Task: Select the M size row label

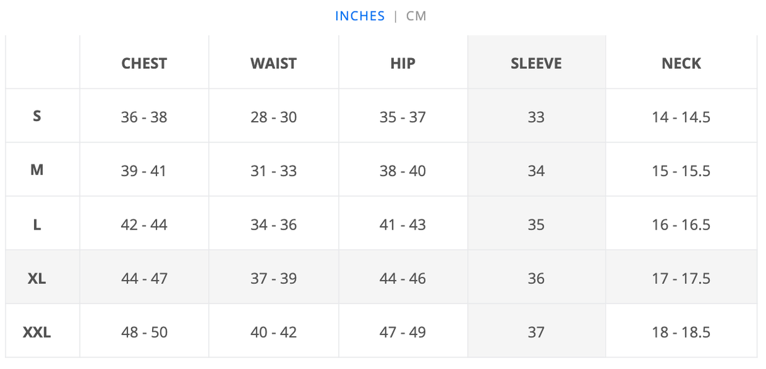Action: 37,170
